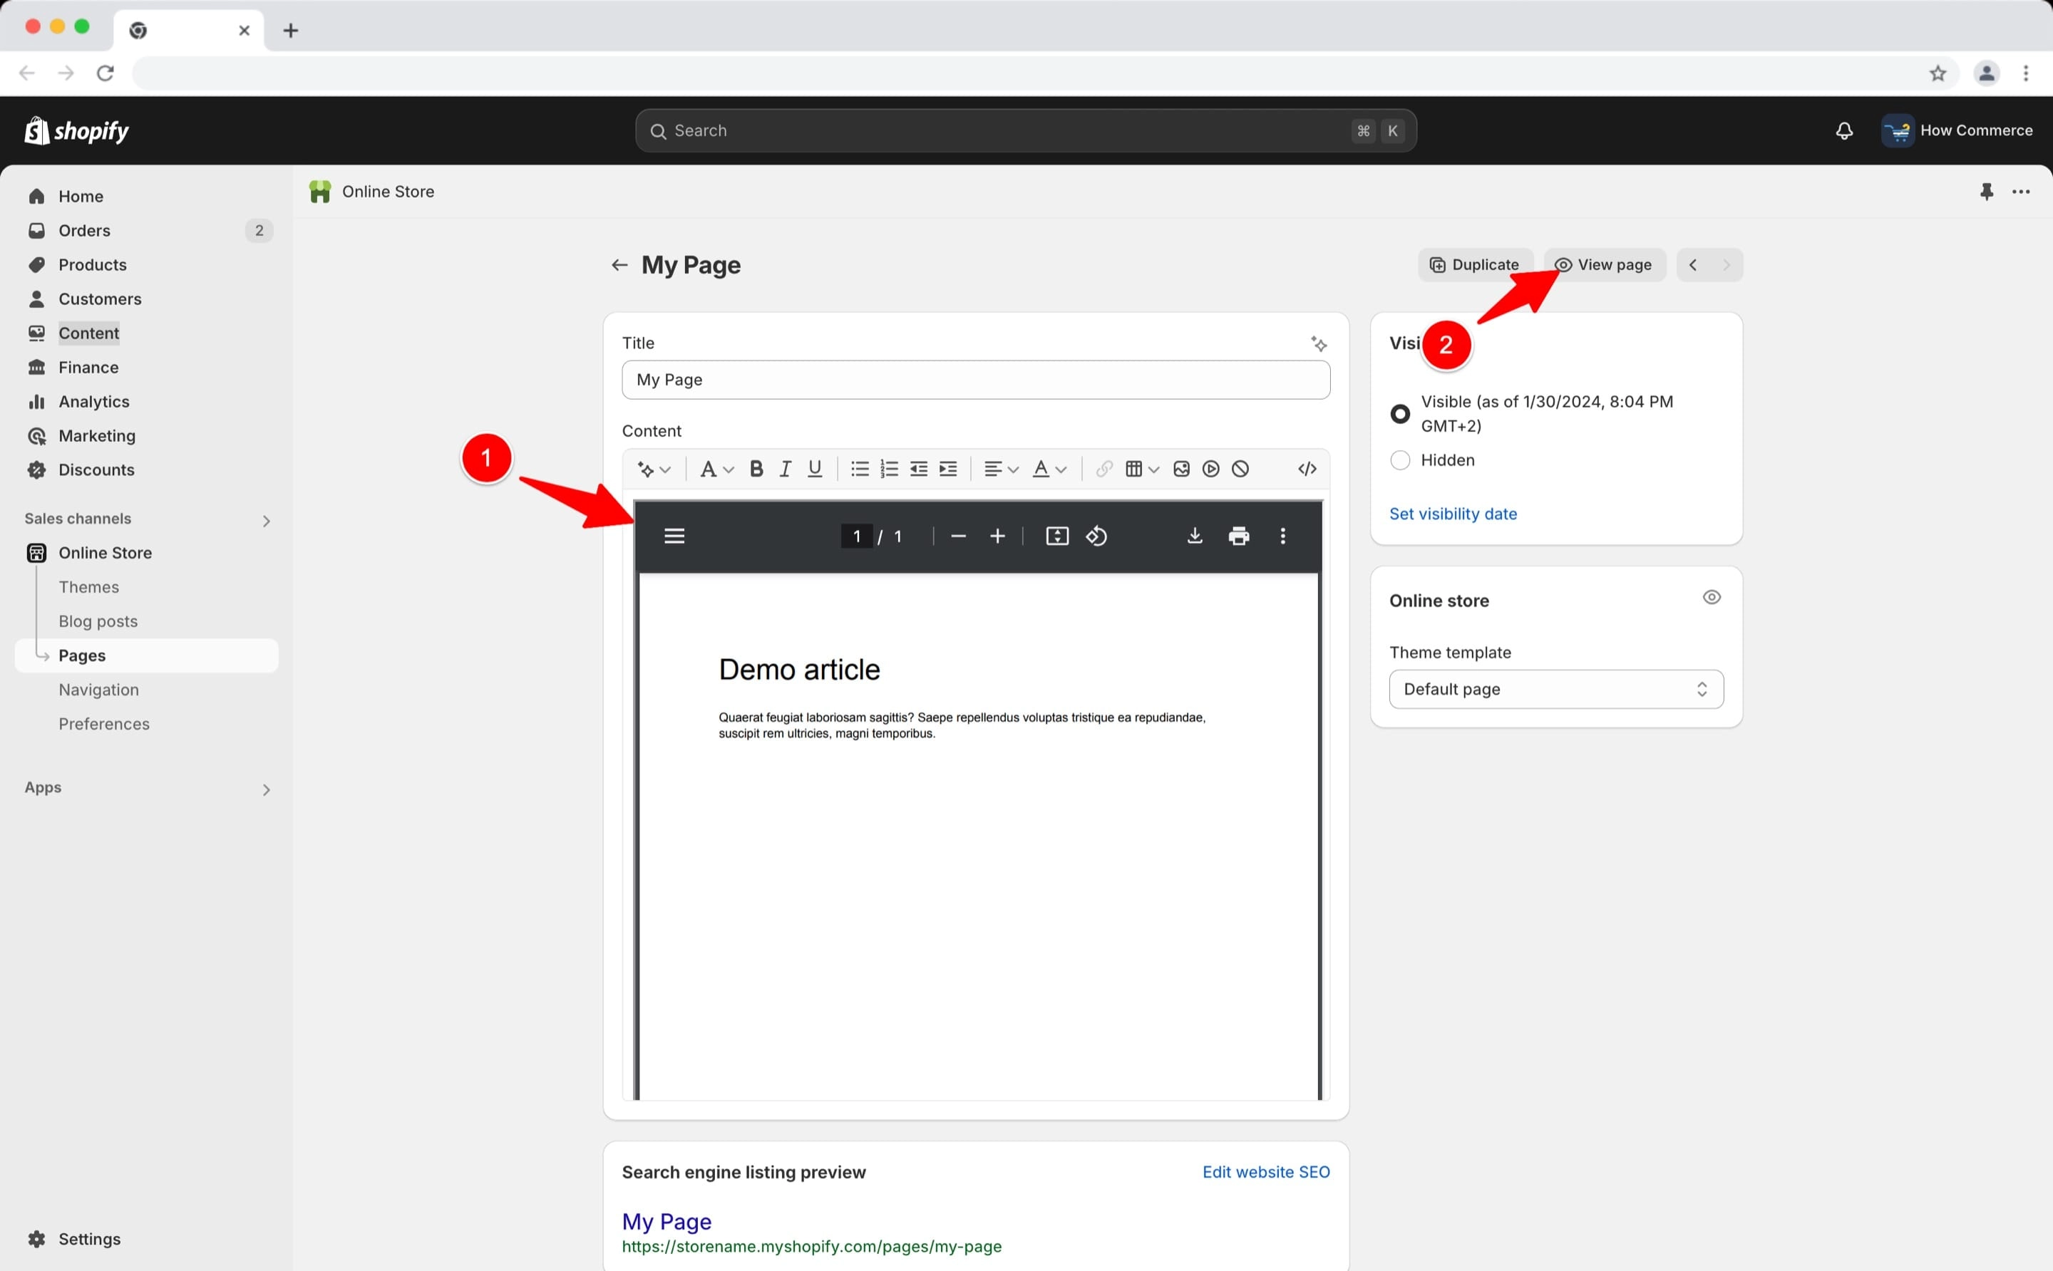Open the insert table dropdown
The image size is (2053, 1271).
coord(1142,469)
